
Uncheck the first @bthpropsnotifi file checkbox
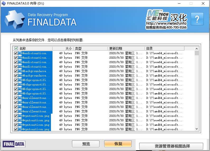pos(16,80)
